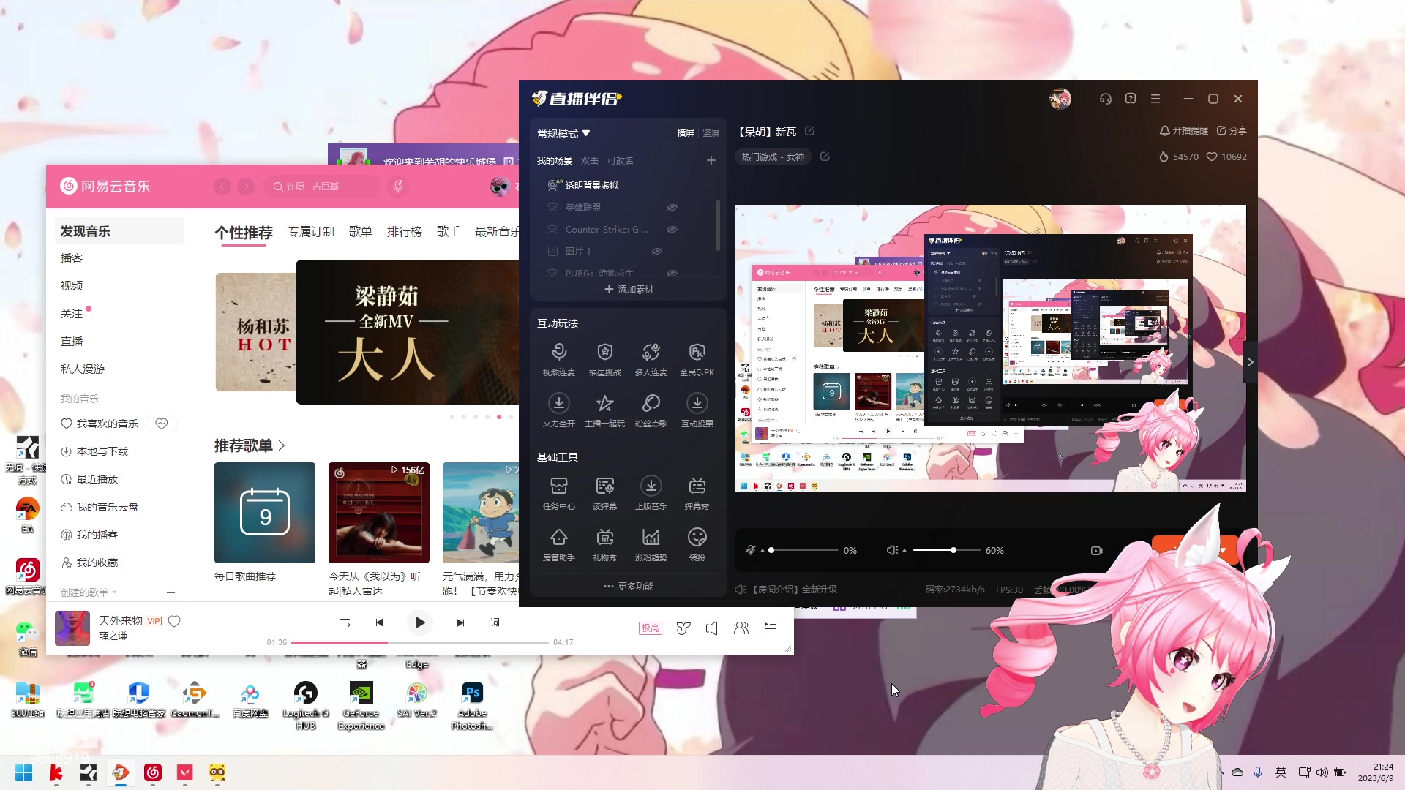Open 礼物秀 tool
Viewport: 1405px width, 790px height.
point(604,544)
